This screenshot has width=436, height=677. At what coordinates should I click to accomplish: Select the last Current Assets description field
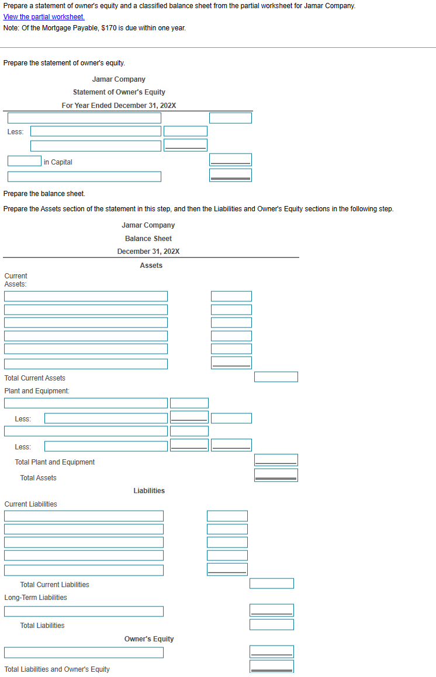click(85, 363)
